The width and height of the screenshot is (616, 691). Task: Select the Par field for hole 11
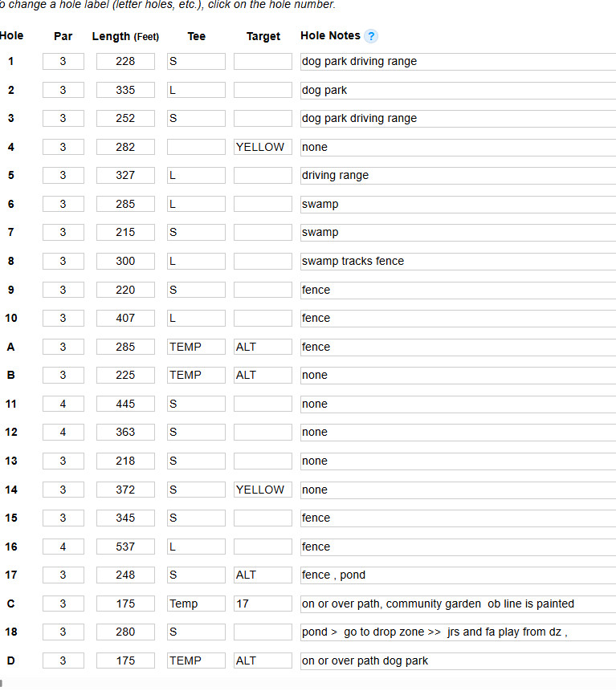63,404
